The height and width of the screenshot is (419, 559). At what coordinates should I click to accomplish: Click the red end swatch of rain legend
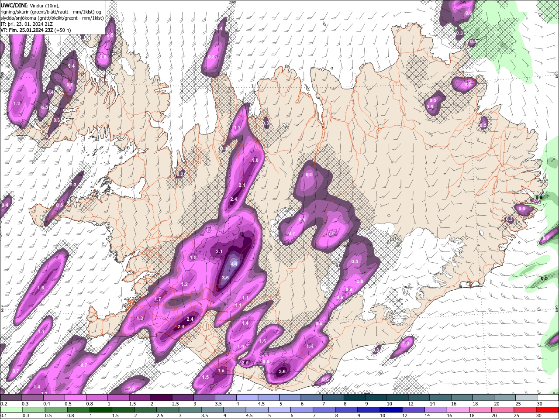547,410
